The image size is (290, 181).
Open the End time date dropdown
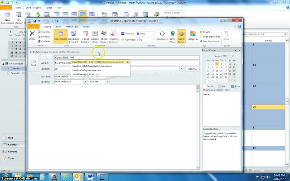tap(85, 81)
